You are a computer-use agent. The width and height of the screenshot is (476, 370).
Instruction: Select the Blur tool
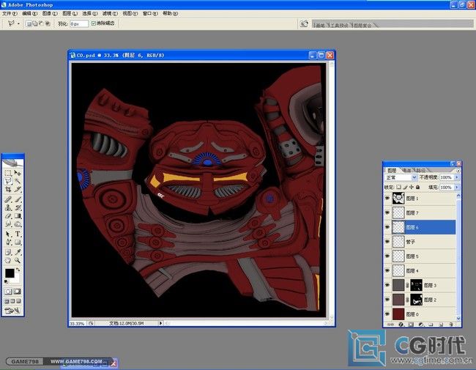tap(8, 224)
